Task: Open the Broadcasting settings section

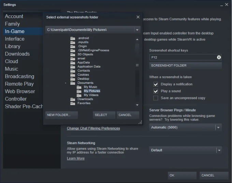Action: pos(19,76)
